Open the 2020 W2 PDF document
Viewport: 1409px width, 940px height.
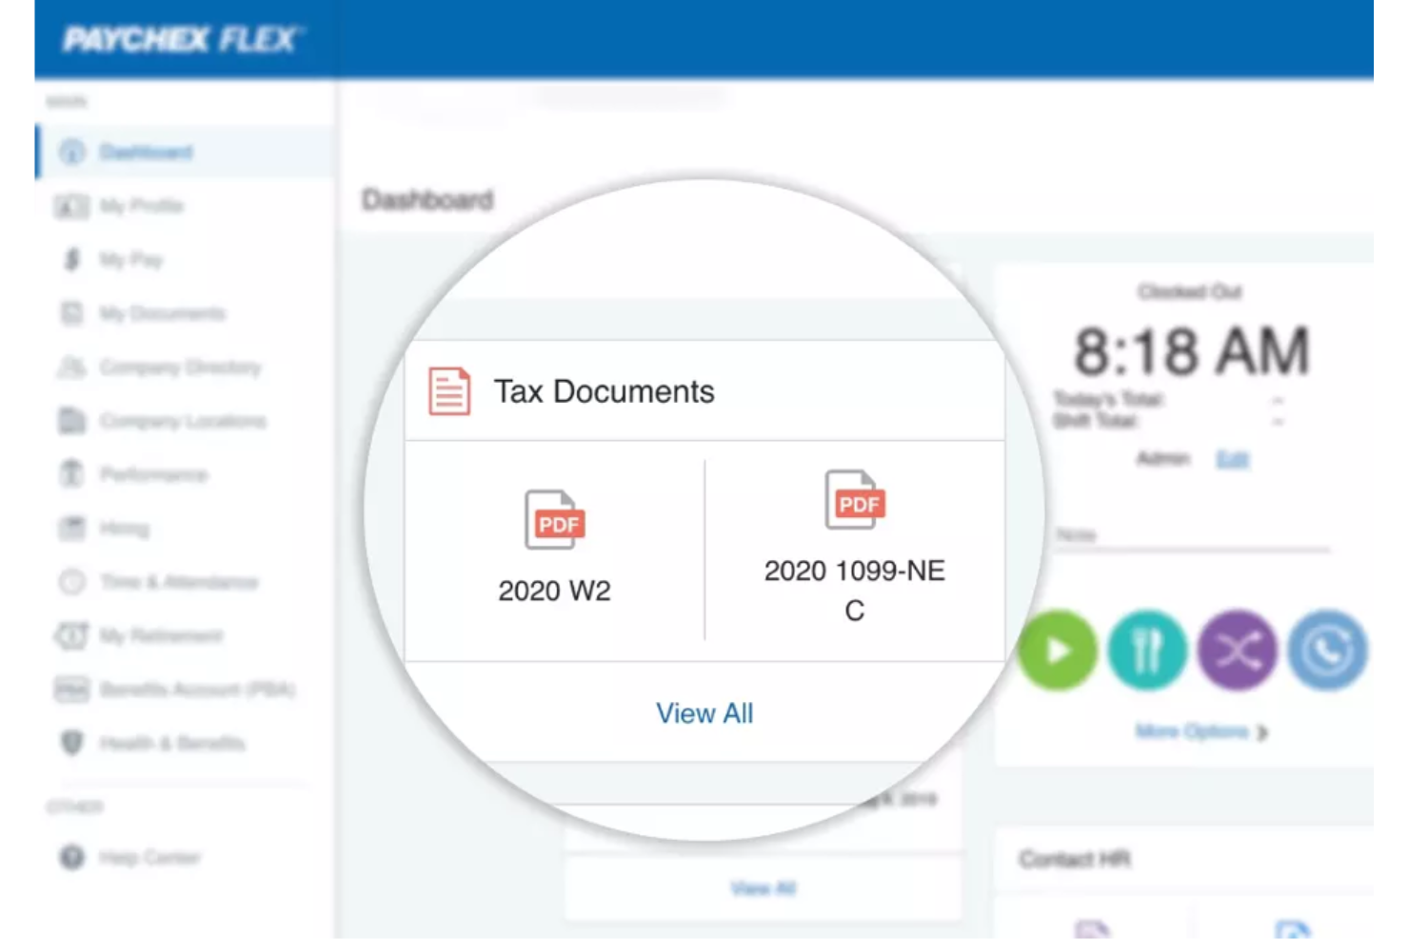pyautogui.click(x=554, y=521)
